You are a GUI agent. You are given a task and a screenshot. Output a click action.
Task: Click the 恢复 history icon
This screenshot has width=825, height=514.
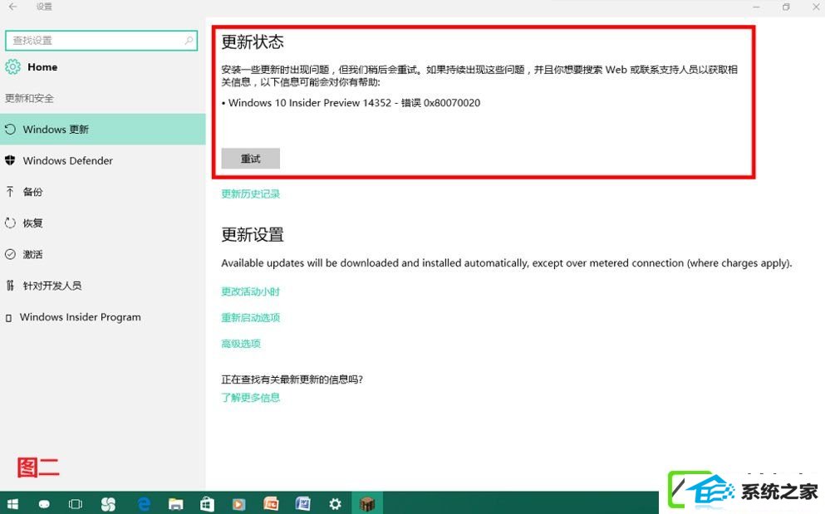pyautogui.click(x=10, y=223)
